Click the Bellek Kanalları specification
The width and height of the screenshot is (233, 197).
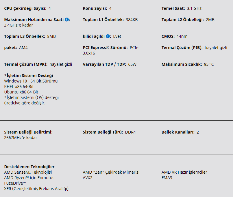[x=180, y=132]
